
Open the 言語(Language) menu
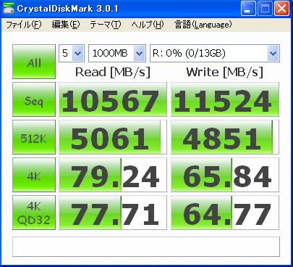pos(203,25)
